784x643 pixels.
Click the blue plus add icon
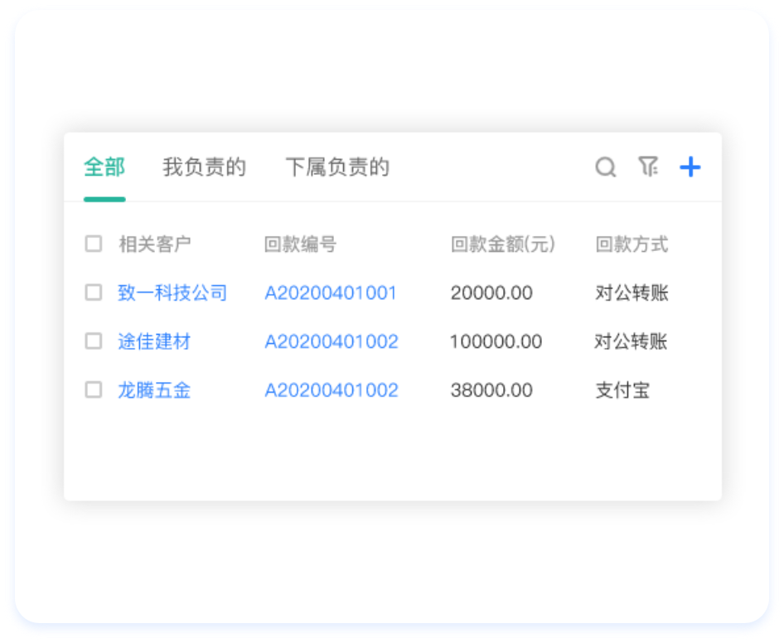click(690, 167)
